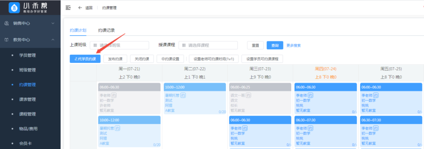Click the 约课设置 button

[x=170, y=59]
